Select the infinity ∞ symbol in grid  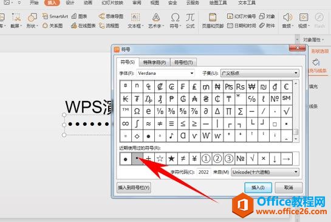(x=125, y=123)
